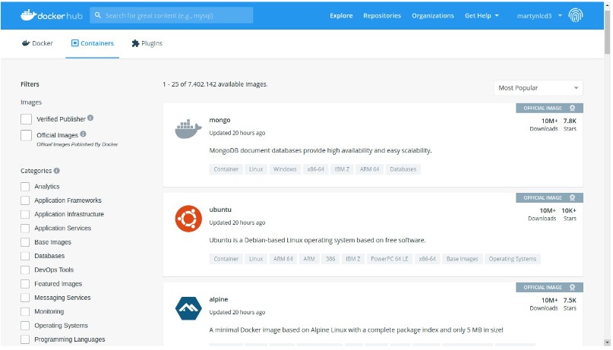Open the alpine logo thumbnail

click(188, 308)
